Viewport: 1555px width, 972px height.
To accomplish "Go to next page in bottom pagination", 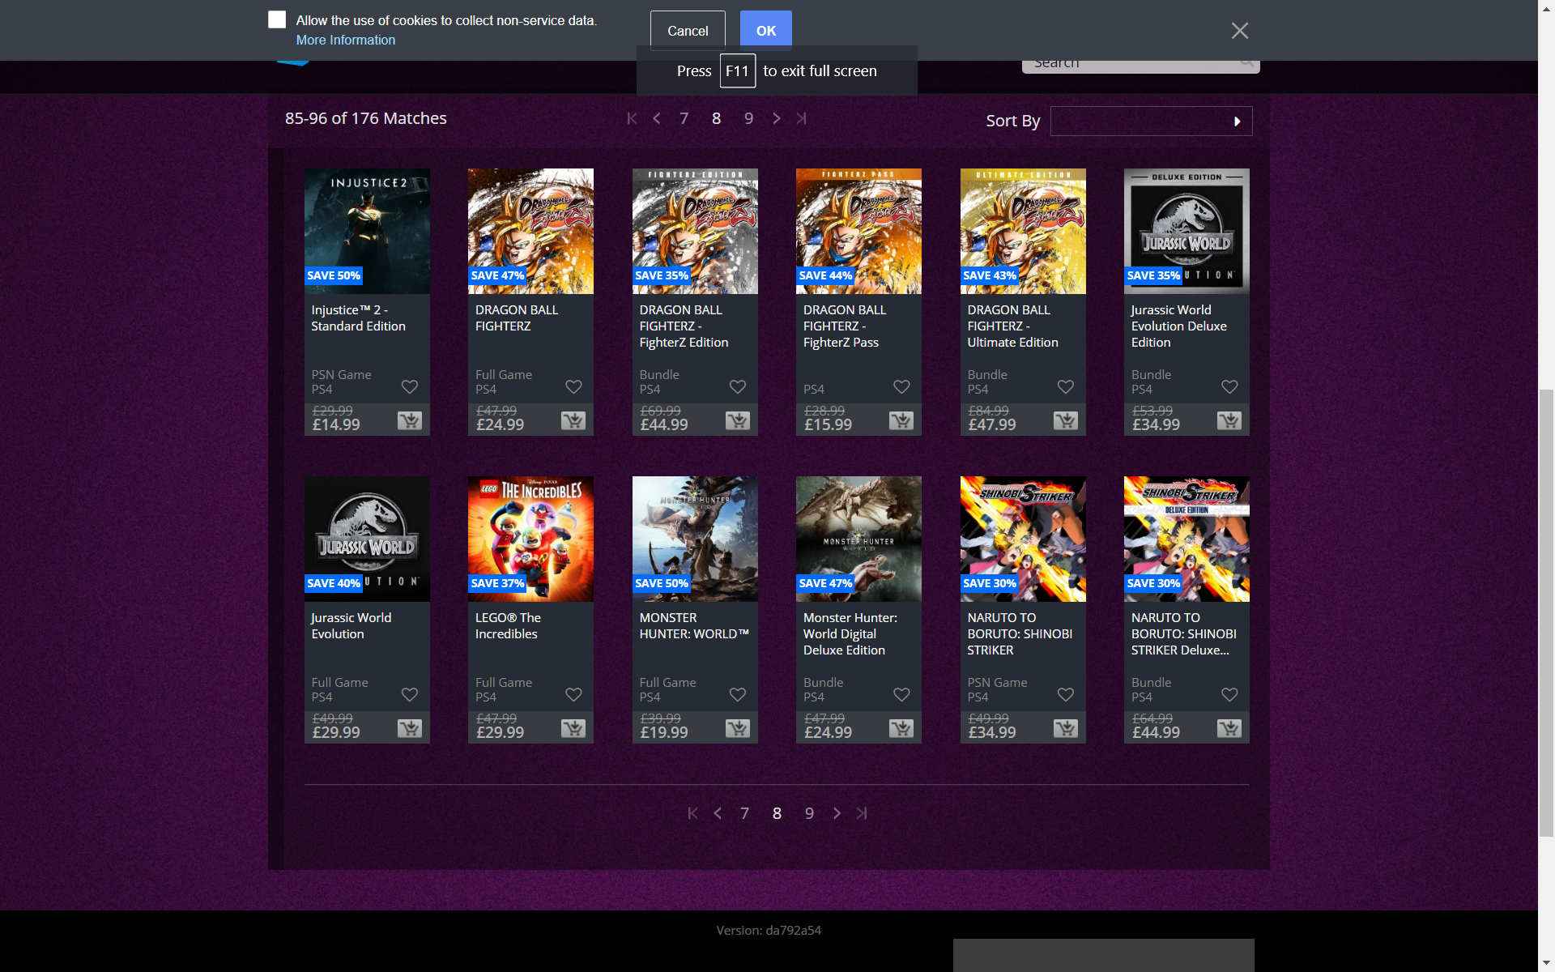I will (837, 813).
